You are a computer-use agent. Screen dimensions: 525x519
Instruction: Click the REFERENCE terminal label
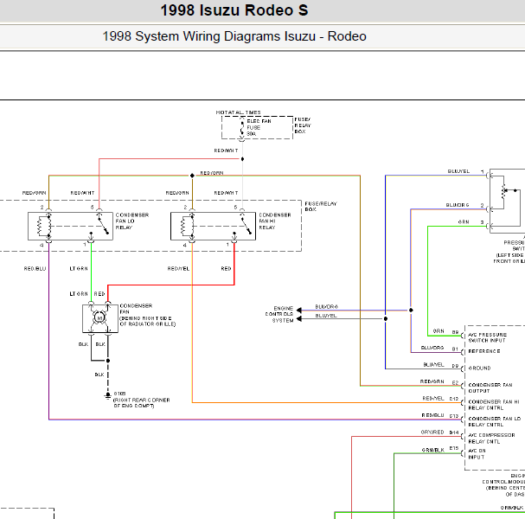coord(484,351)
